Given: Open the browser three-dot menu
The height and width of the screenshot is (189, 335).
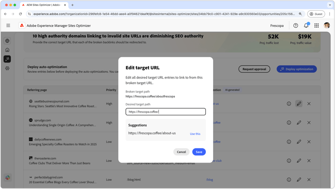Looking at the screenshot, I should coord(330,14).
